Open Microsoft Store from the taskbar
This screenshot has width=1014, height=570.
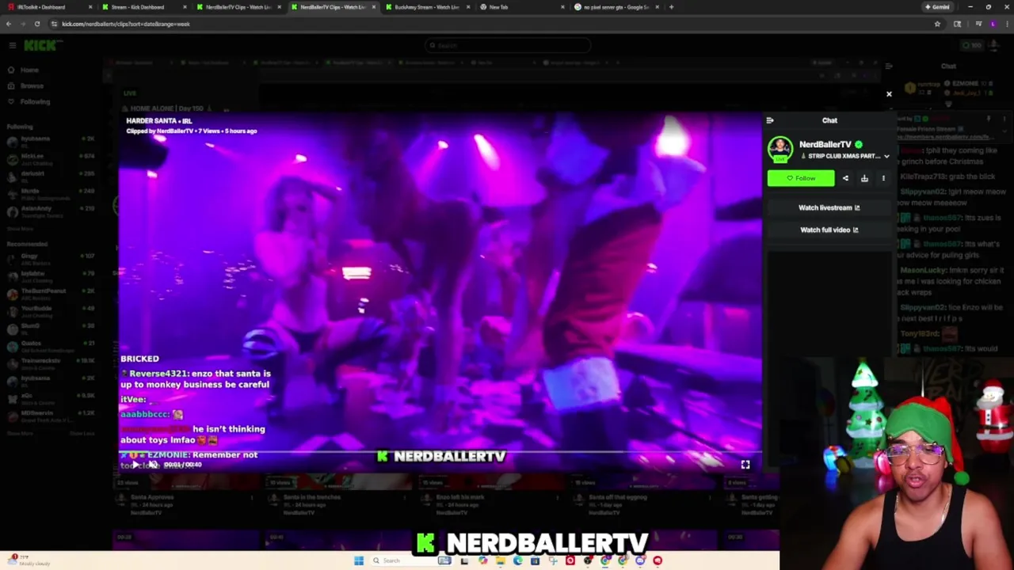pyautogui.click(x=535, y=560)
